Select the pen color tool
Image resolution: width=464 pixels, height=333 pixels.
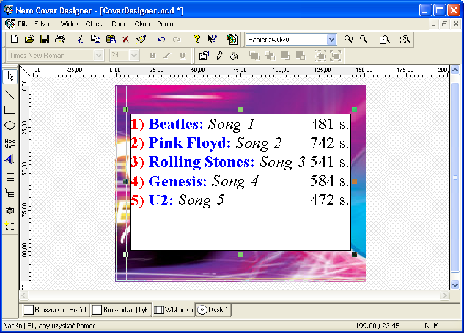[219, 56]
